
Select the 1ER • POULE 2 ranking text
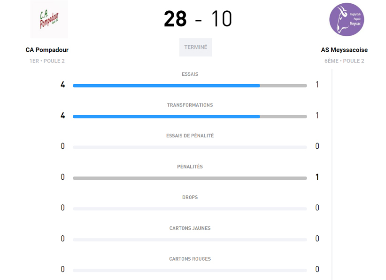click(47, 61)
